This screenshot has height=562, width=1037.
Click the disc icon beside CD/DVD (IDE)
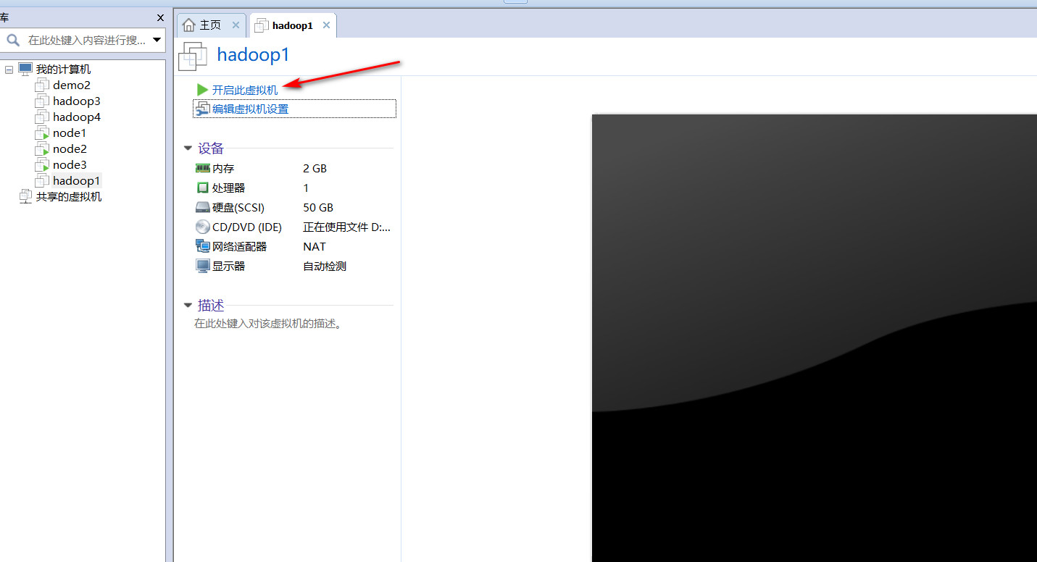(x=202, y=227)
